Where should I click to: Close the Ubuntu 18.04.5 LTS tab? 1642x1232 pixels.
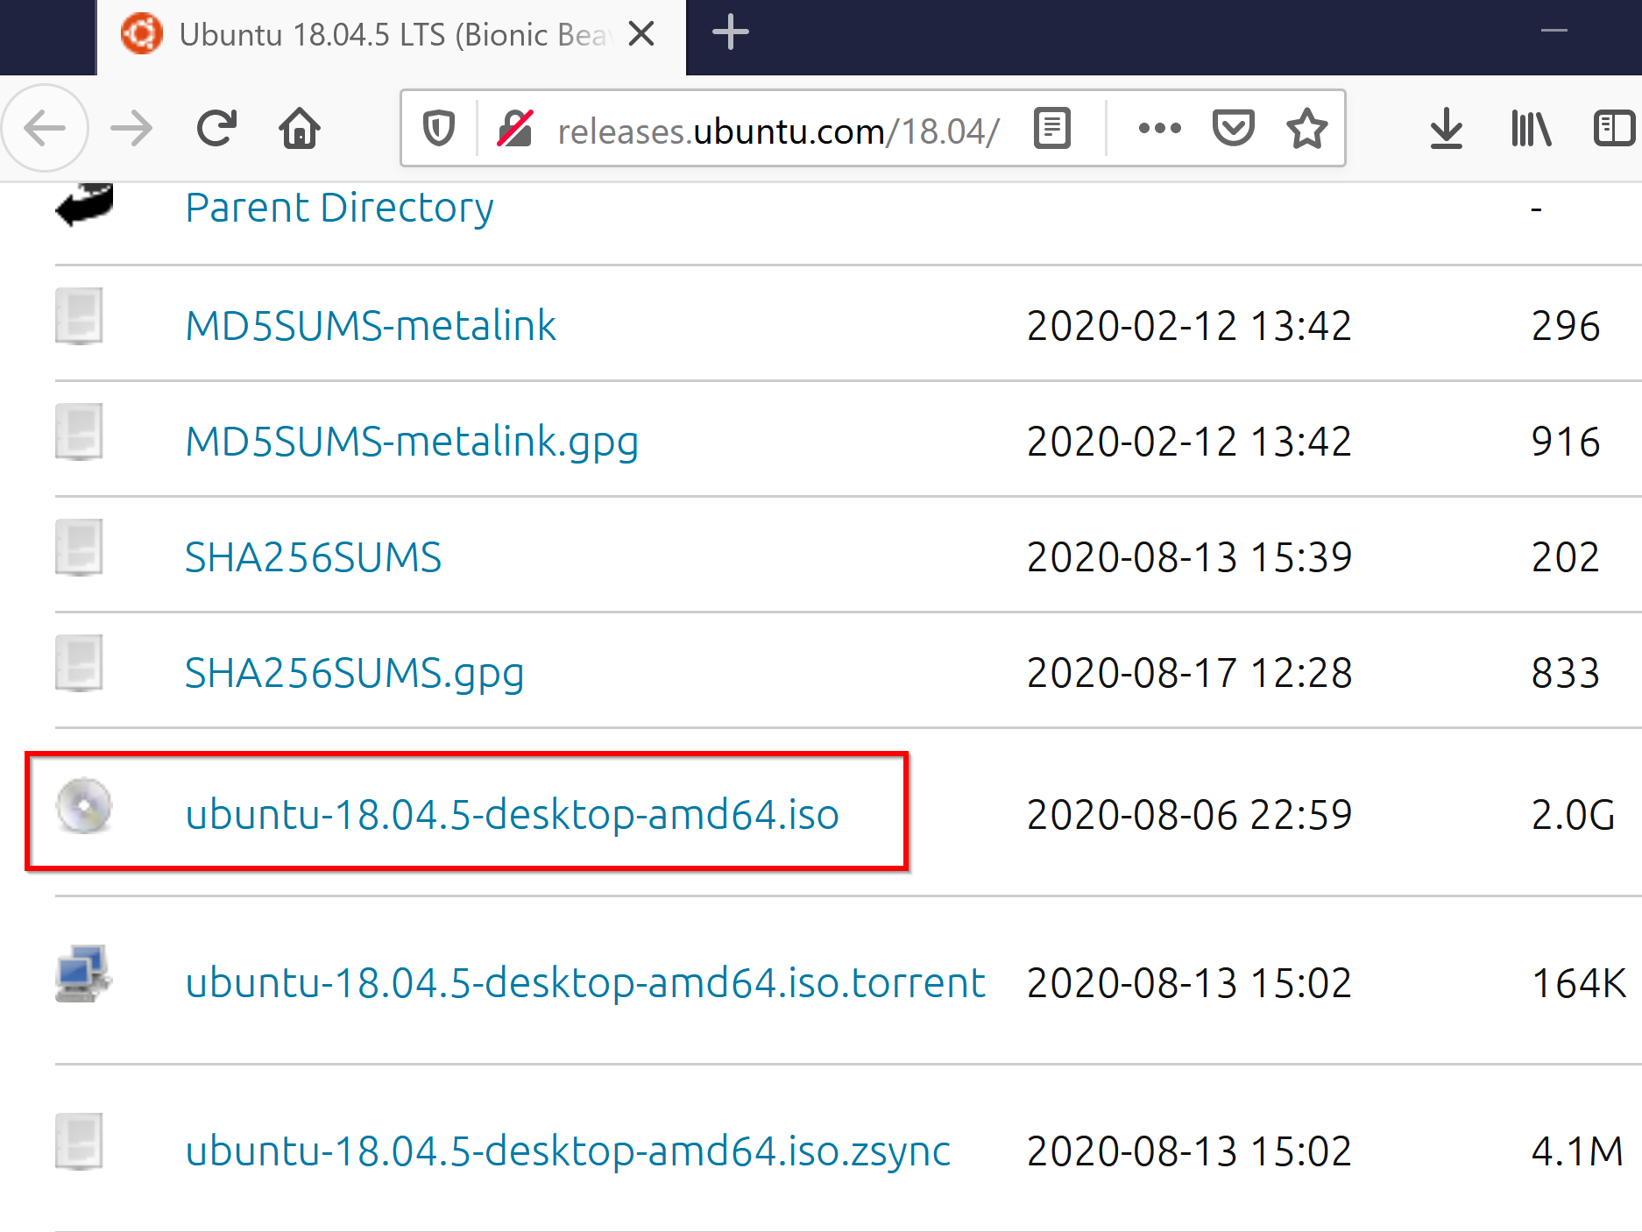[642, 34]
